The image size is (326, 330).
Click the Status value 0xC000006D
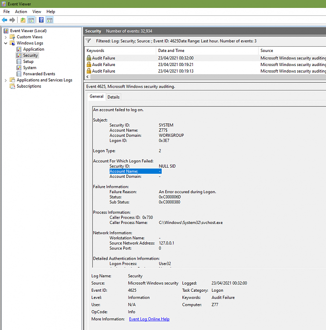click(x=170, y=197)
